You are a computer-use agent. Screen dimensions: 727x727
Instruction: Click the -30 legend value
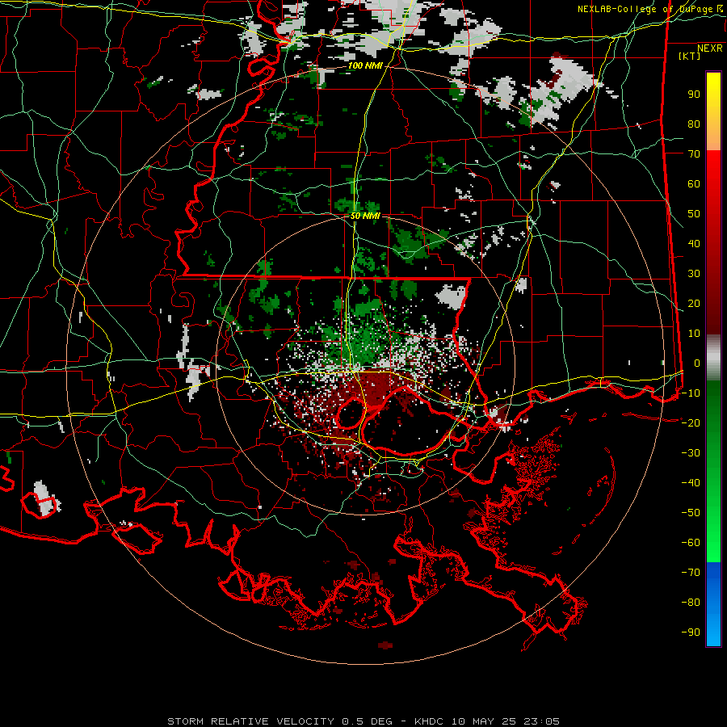coord(691,453)
